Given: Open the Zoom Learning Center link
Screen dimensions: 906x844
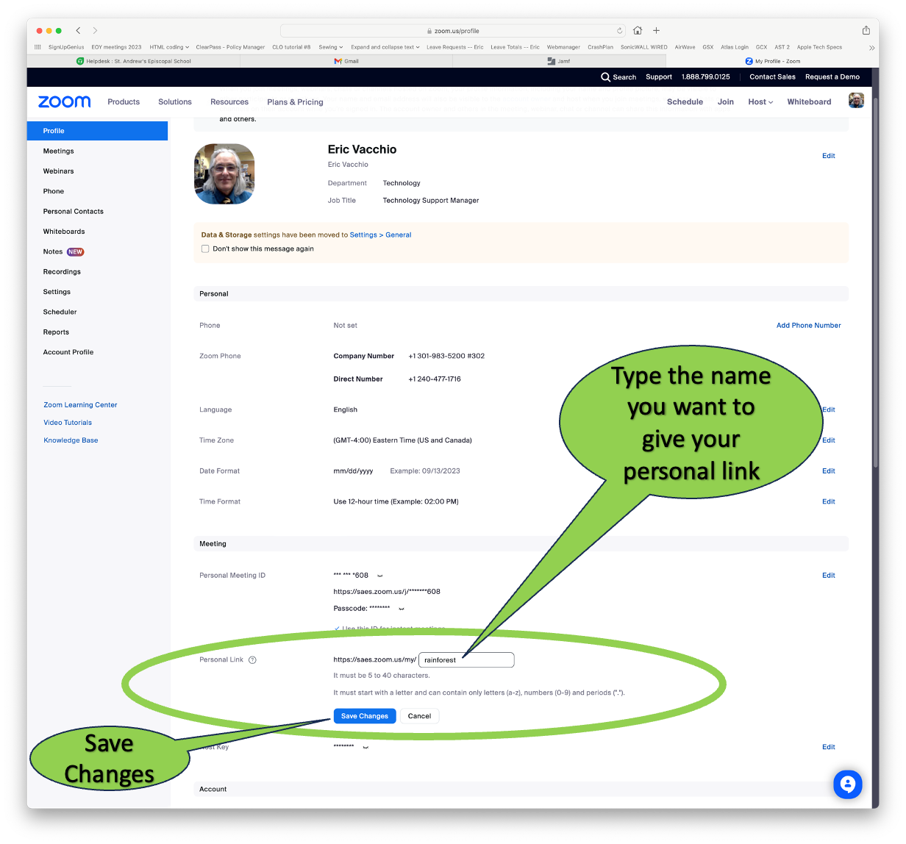Looking at the screenshot, I should (80, 405).
